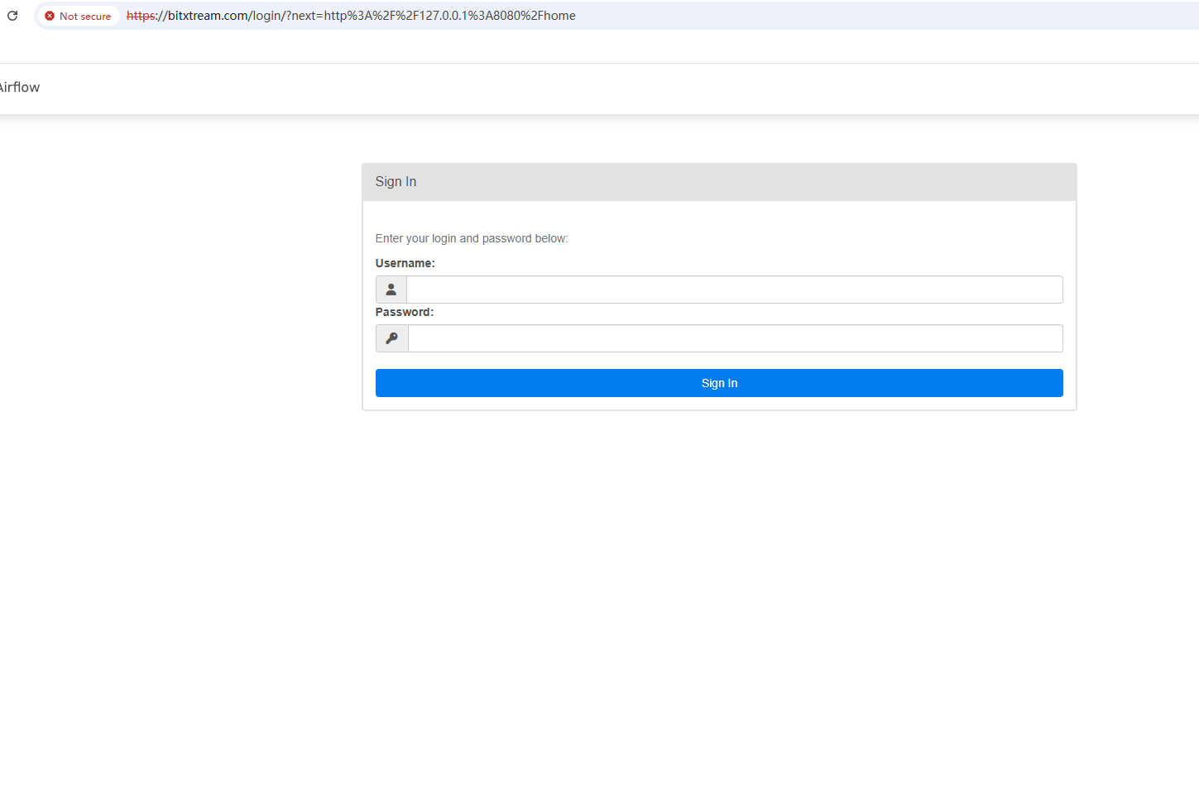
Task: Focus the Username text input
Action: [734, 290]
